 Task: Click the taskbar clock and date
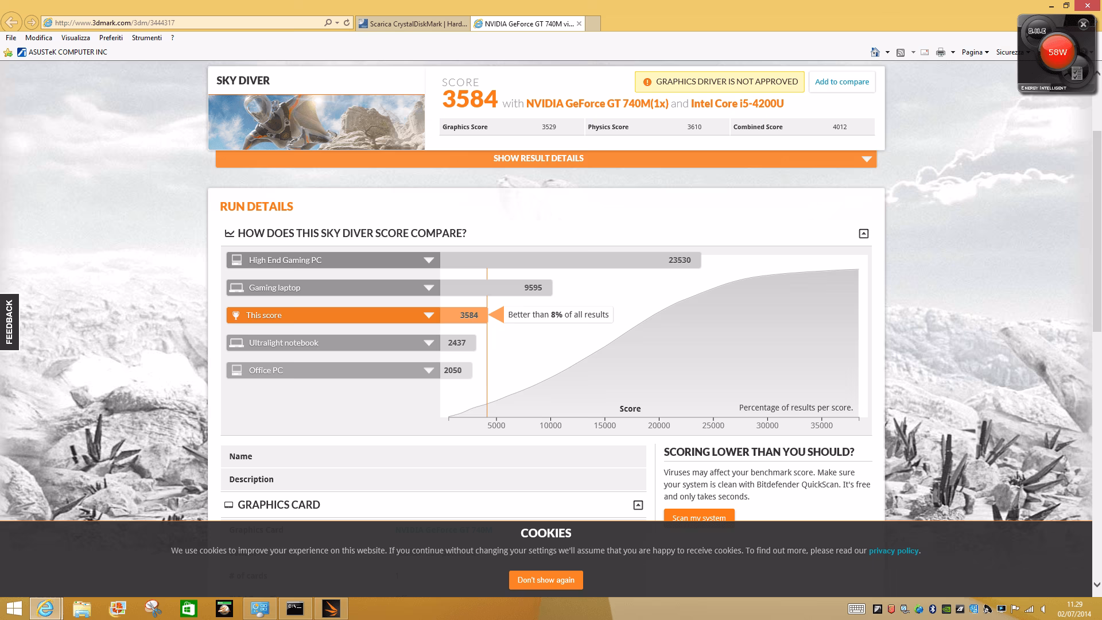(x=1074, y=609)
